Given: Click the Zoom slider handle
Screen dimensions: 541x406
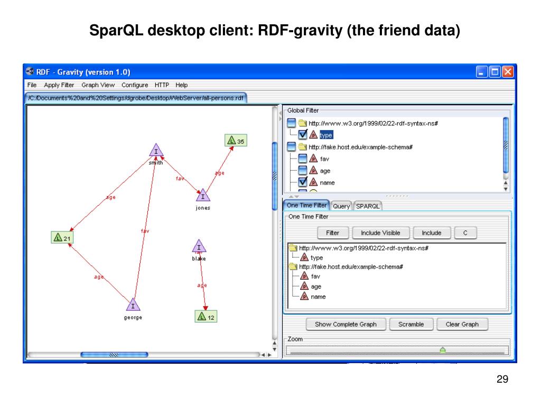Looking at the screenshot, I should click(x=443, y=350).
